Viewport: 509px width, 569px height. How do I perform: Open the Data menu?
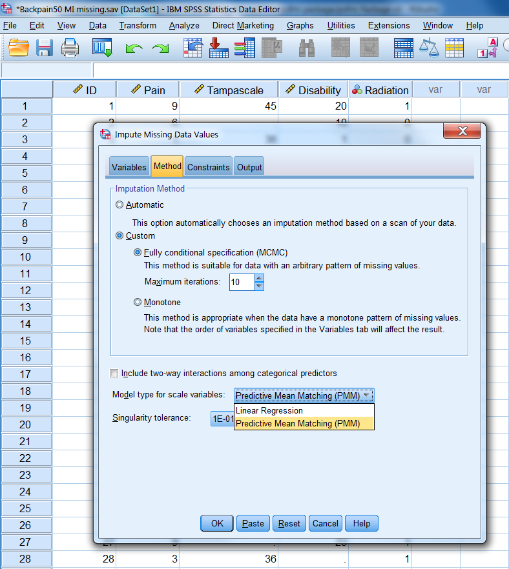98,25
